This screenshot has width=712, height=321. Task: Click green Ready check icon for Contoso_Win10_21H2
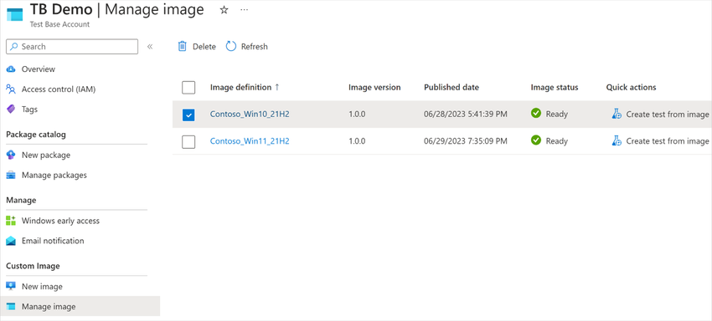[x=536, y=114]
